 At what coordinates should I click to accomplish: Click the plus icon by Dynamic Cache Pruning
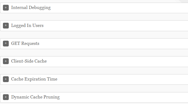[6, 97]
